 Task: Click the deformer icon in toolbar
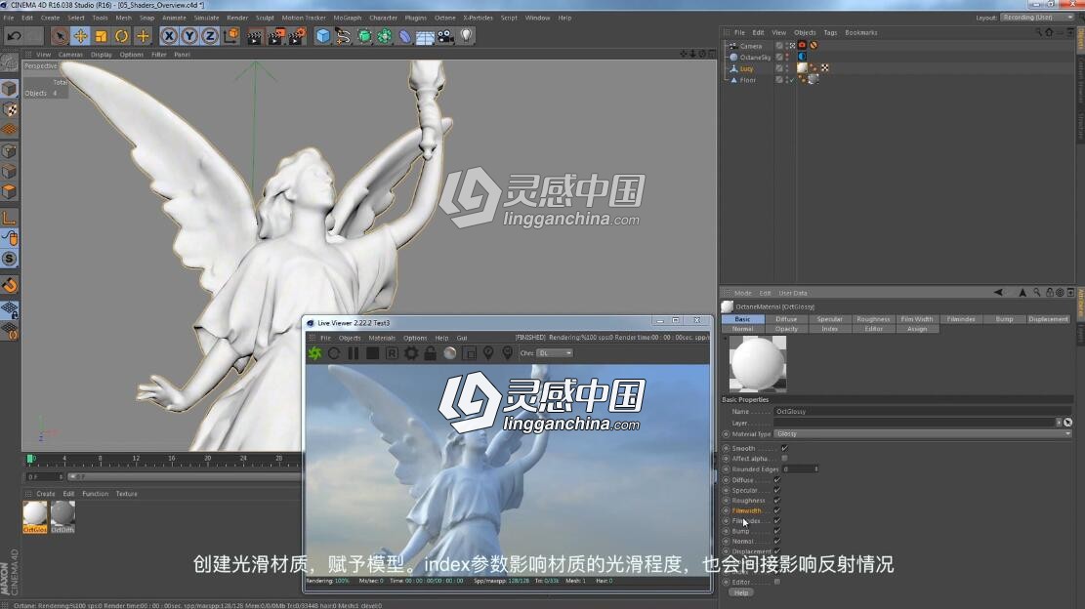click(x=404, y=36)
